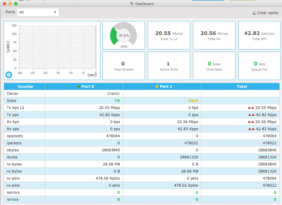Select the Queue Full stat card
282x205 pixels.
coord(259,66)
